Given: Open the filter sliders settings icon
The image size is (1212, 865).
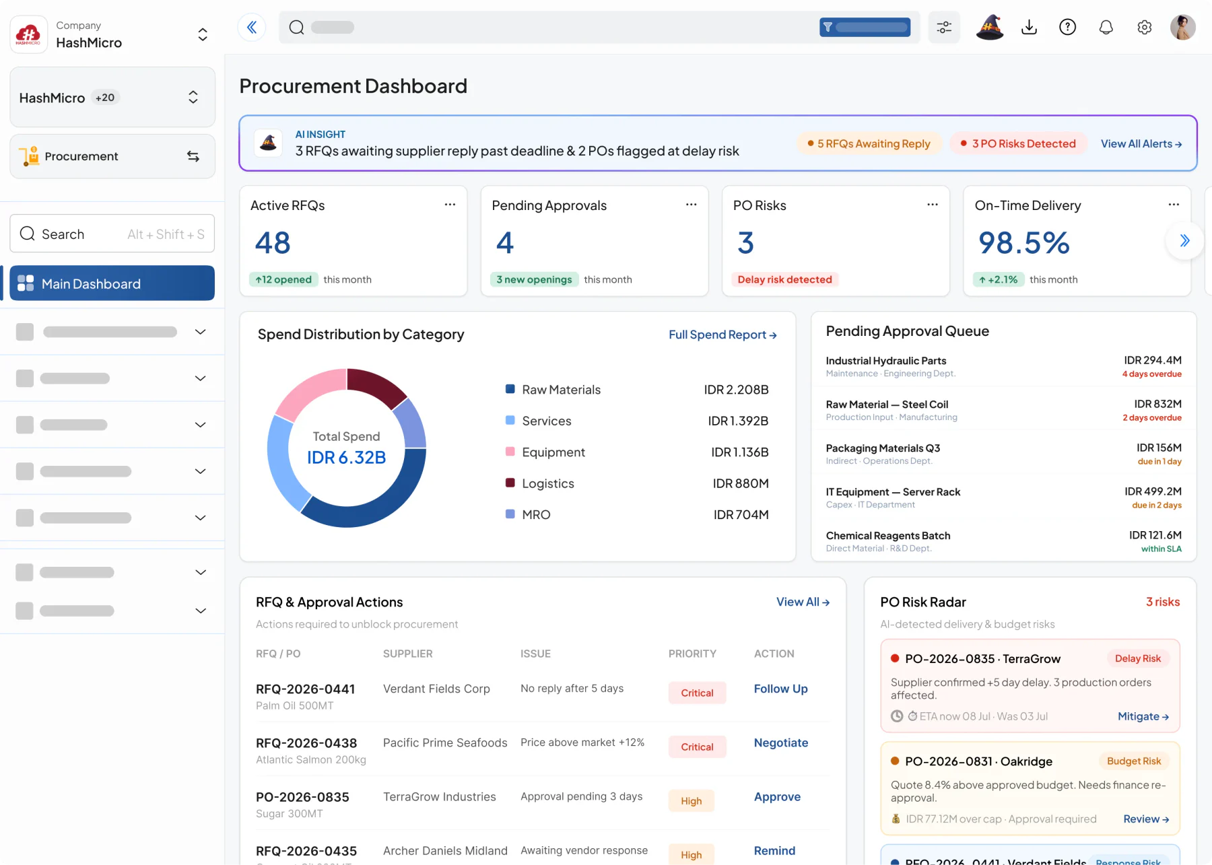Looking at the screenshot, I should point(944,27).
